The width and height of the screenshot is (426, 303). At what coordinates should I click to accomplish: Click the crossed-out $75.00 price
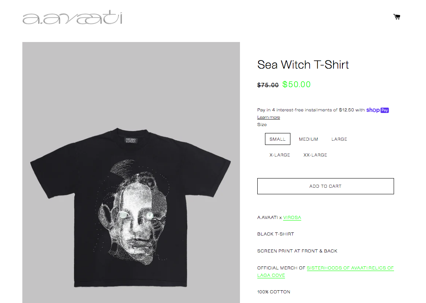pyautogui.click(x=268, y=85)
